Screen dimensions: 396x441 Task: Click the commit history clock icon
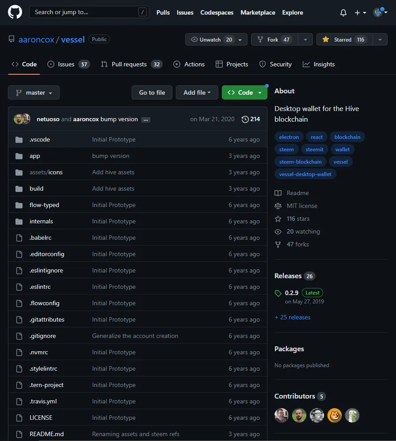tap(245, 119)
